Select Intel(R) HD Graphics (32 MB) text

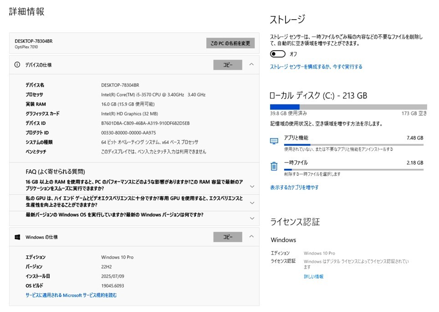[x=130, y=114]
